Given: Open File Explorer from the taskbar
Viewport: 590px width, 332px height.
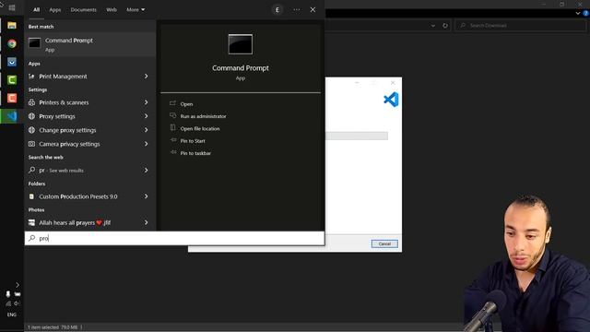Looking at the screenshot, I should coord(12,26).
